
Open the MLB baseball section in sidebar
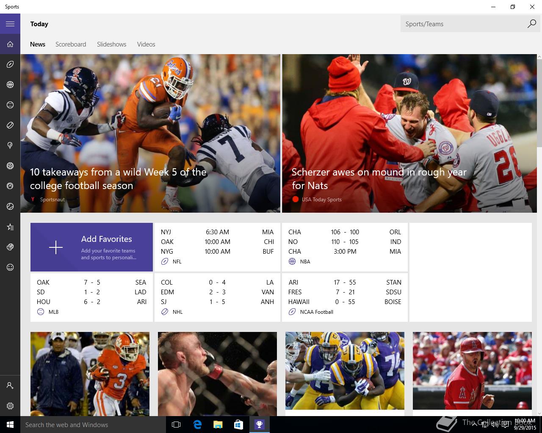10,105
